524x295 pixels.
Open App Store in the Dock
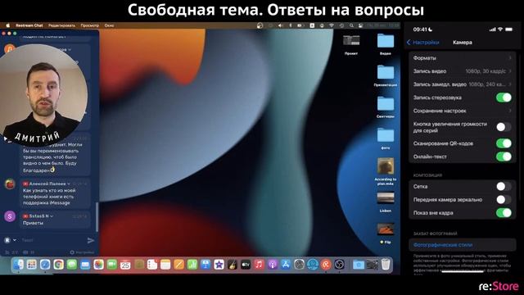[x=286, y=265]
